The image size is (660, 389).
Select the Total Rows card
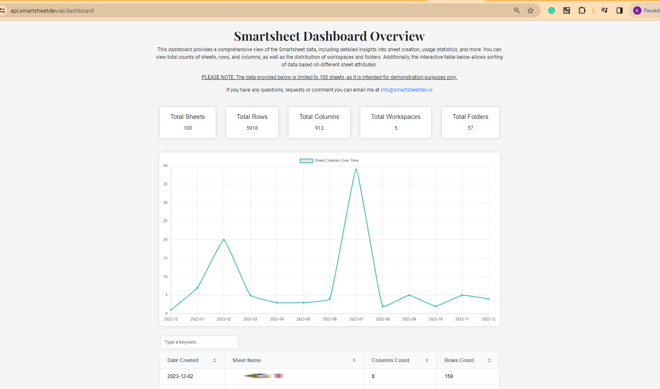pos(252,122)
